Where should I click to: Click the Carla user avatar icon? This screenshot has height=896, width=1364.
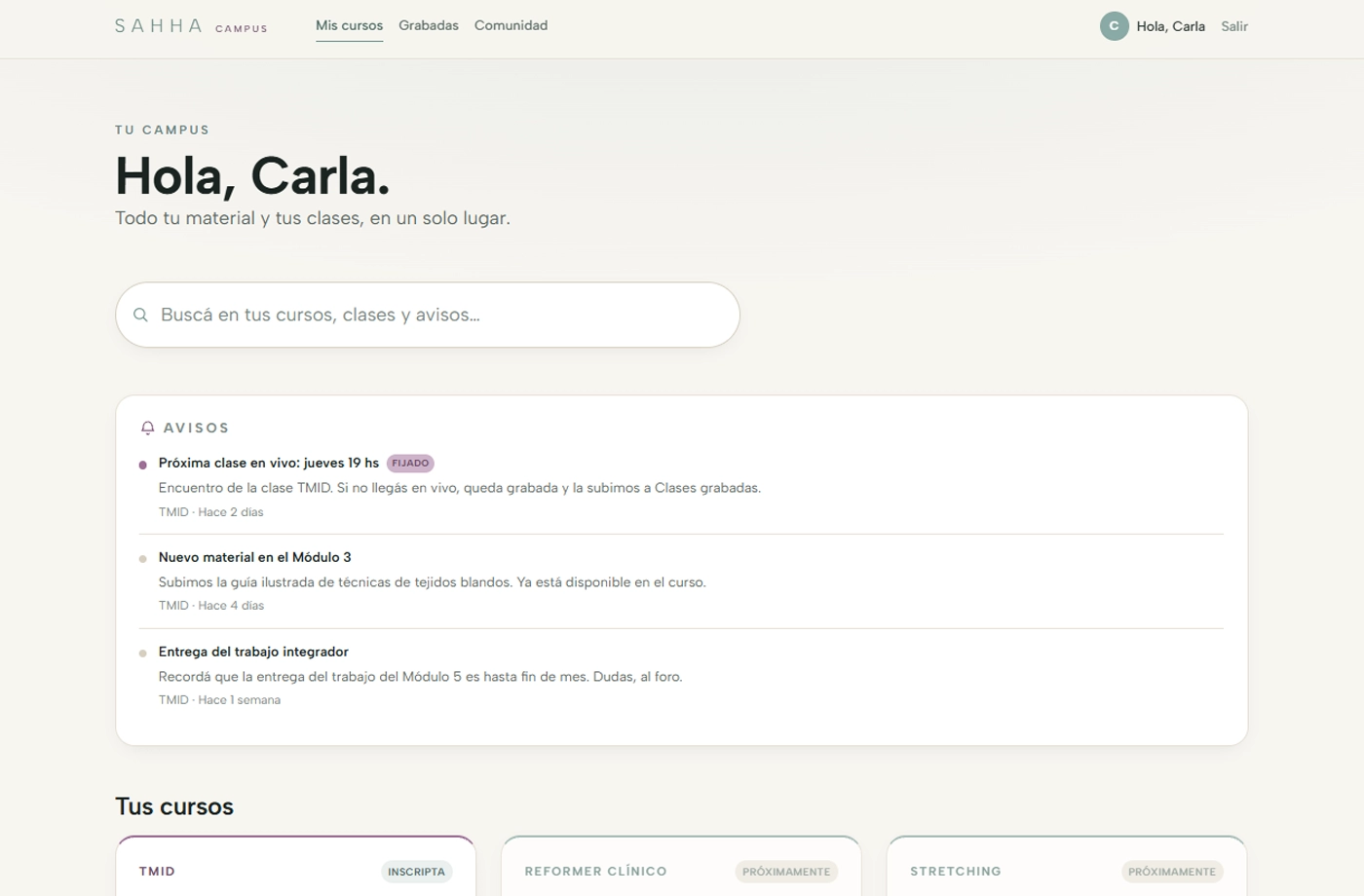click(1114, 26)
